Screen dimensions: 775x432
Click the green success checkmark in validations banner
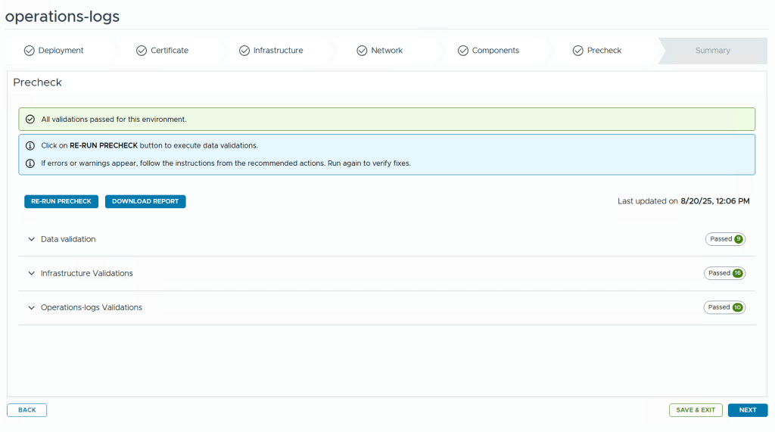tap(30, 120)
